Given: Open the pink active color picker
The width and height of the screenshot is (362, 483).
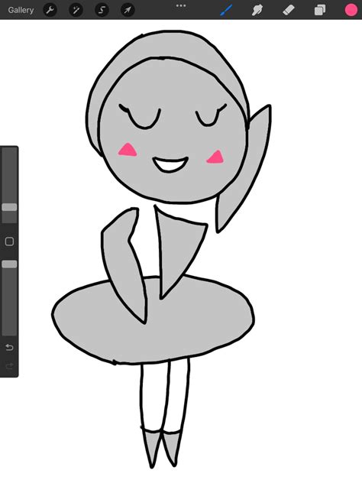Looking at the screenshot, I should [351, 10].
